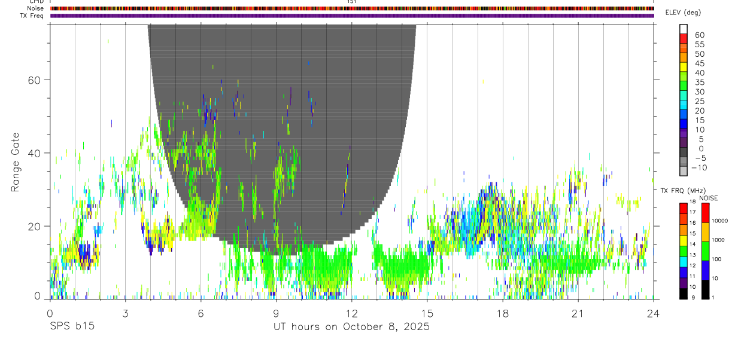
Task: Click the x-axis tick label '6'
Action: coord(201,313)
